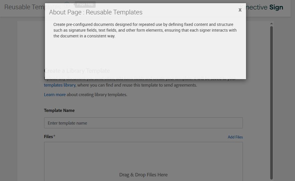The image size is (295, 181).
Task: Close the About Page dialog
Action: [240, 10]
